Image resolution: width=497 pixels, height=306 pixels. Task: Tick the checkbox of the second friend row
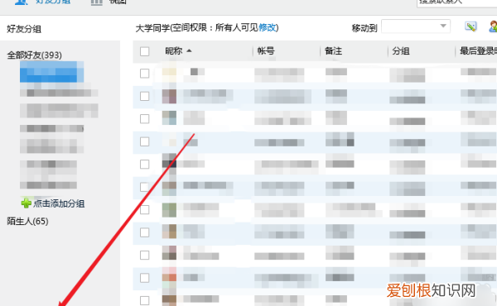pos(144,96)
